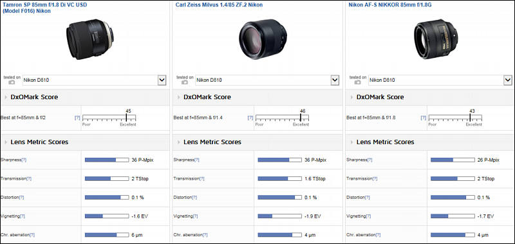515x244 pixels.
Task: Click the Tamron DxOMark score scale at 45
Action: pyautogui.click(x=109, y=118)
